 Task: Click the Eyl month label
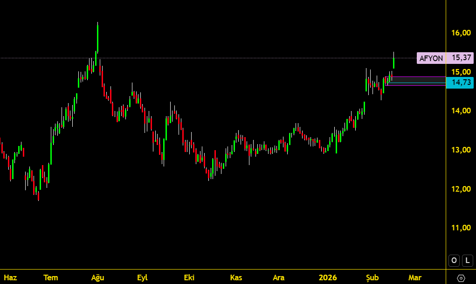tap(142, 277)
